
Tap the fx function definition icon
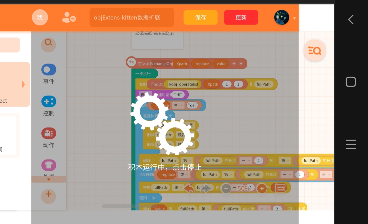coord(131,62)
